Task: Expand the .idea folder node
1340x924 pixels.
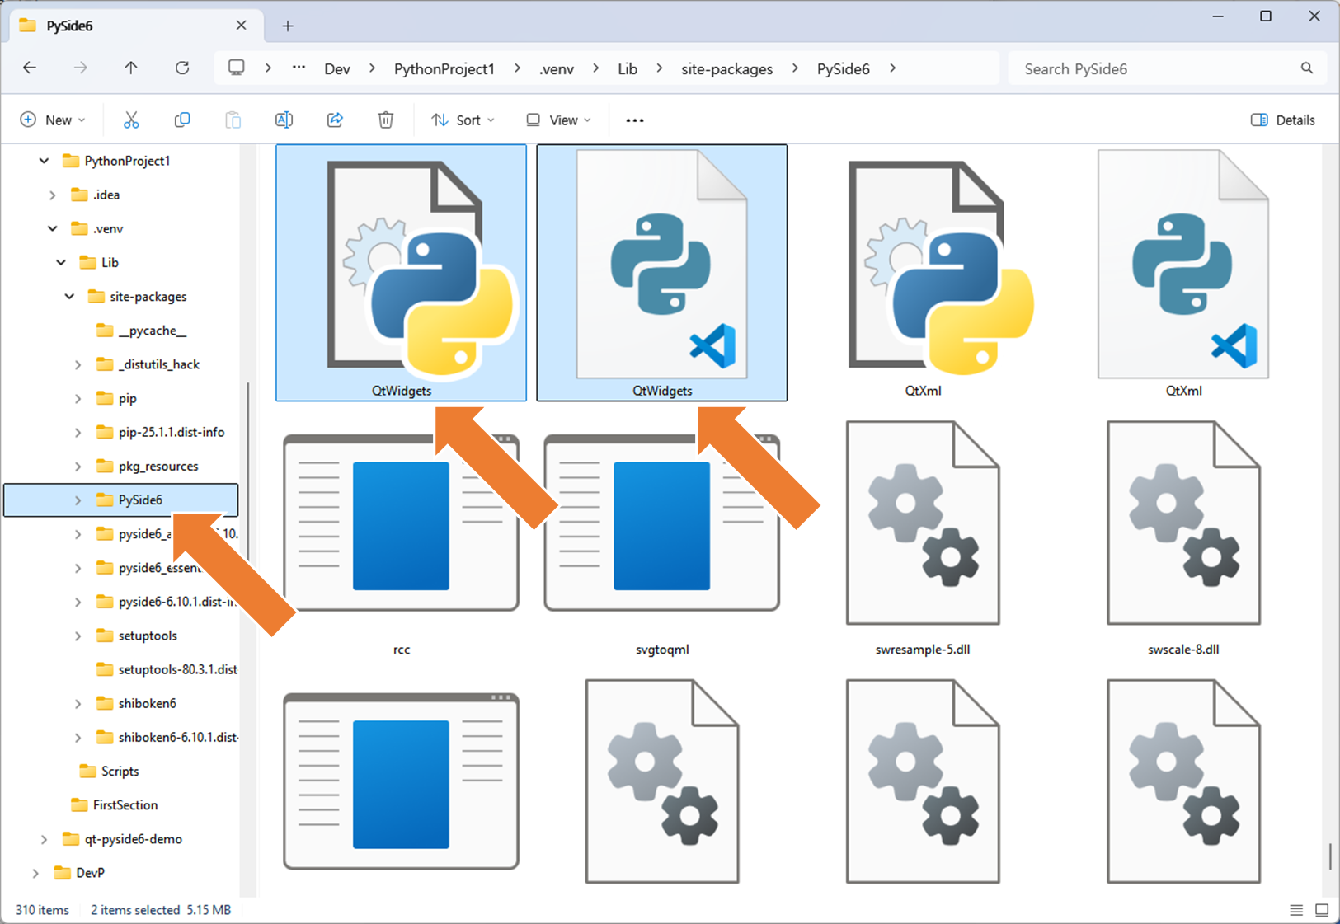Action: click(x=53, y=195)
